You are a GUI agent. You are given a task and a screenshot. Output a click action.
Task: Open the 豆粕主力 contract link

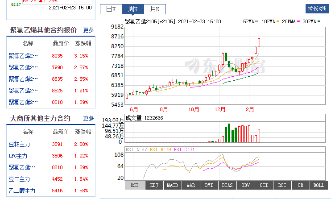19,144
